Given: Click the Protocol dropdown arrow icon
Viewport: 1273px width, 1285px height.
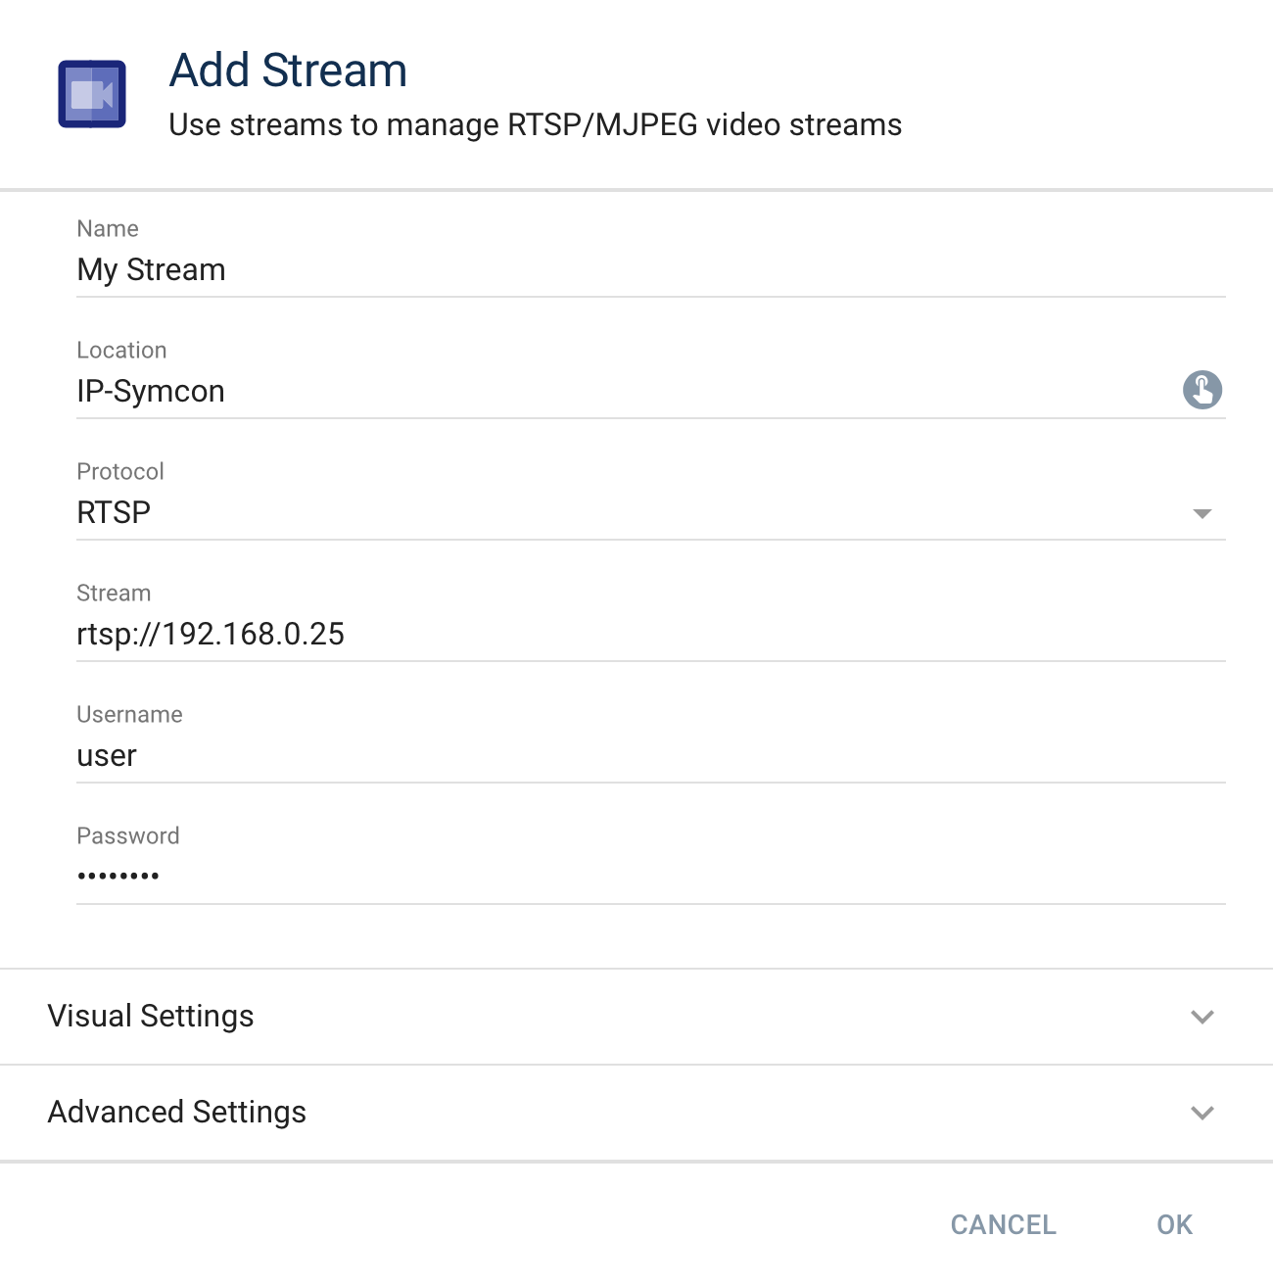Looking at the screenshot, I should coord(1202,511).
